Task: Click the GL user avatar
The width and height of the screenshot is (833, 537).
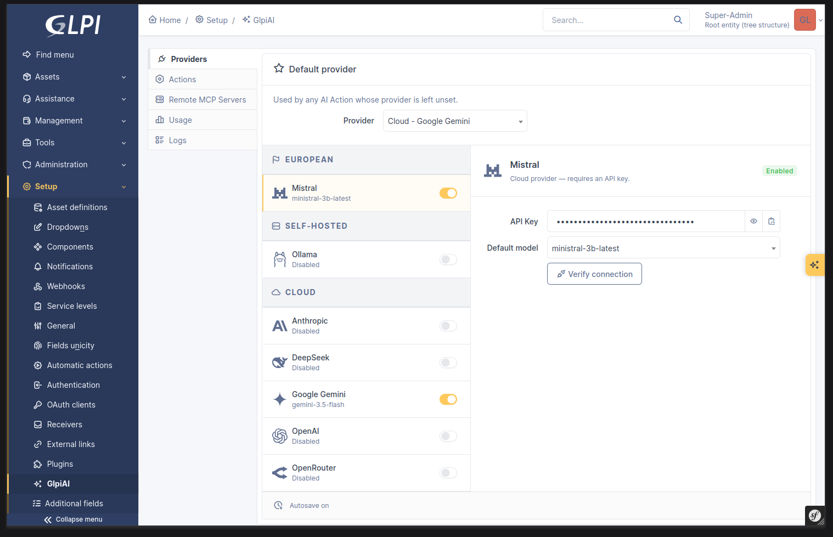Action: tap(804, 20)
